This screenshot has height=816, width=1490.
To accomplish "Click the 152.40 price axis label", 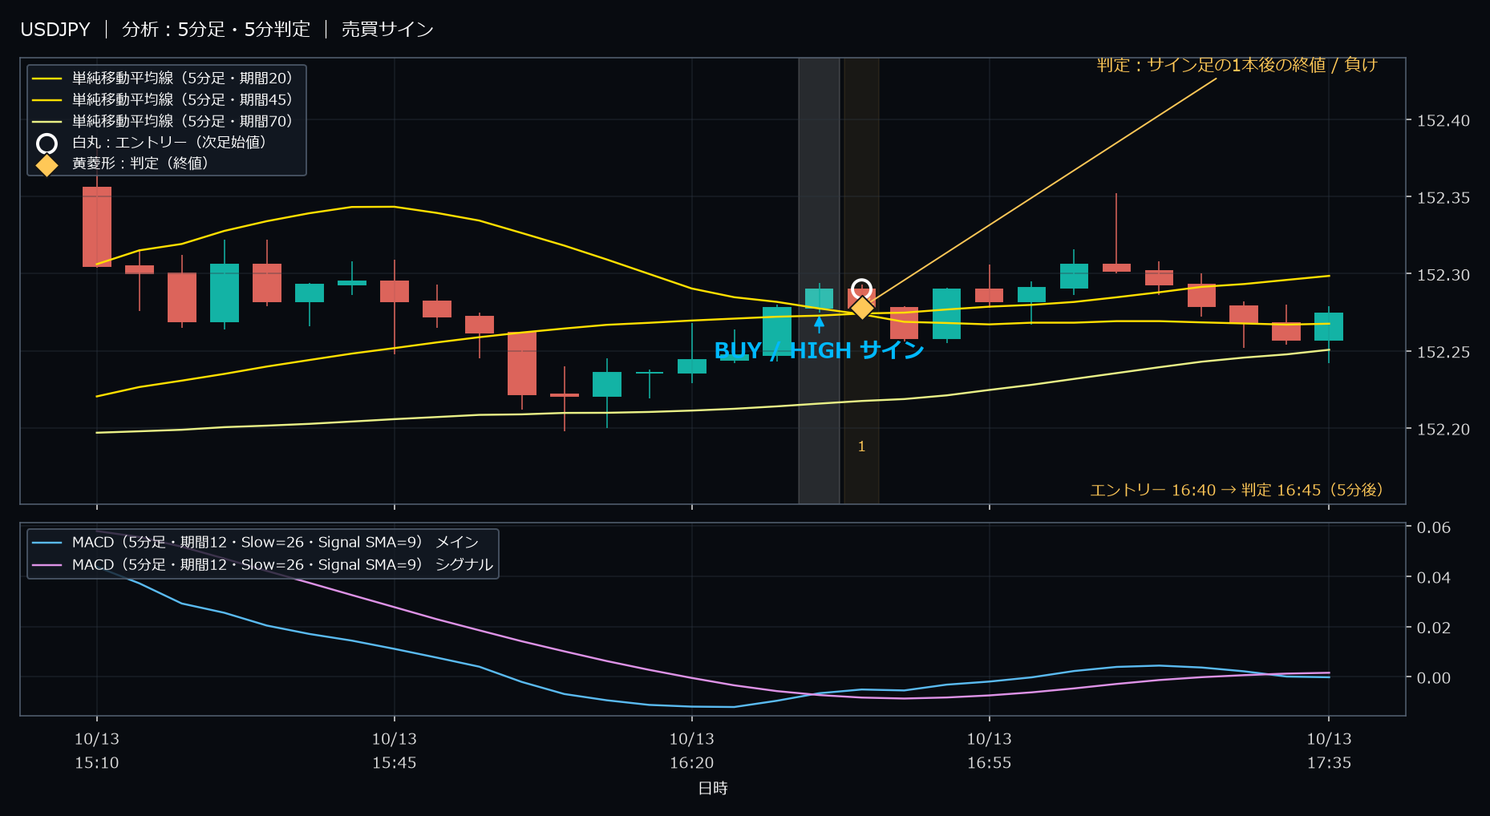I will (x=1443, y=121).
